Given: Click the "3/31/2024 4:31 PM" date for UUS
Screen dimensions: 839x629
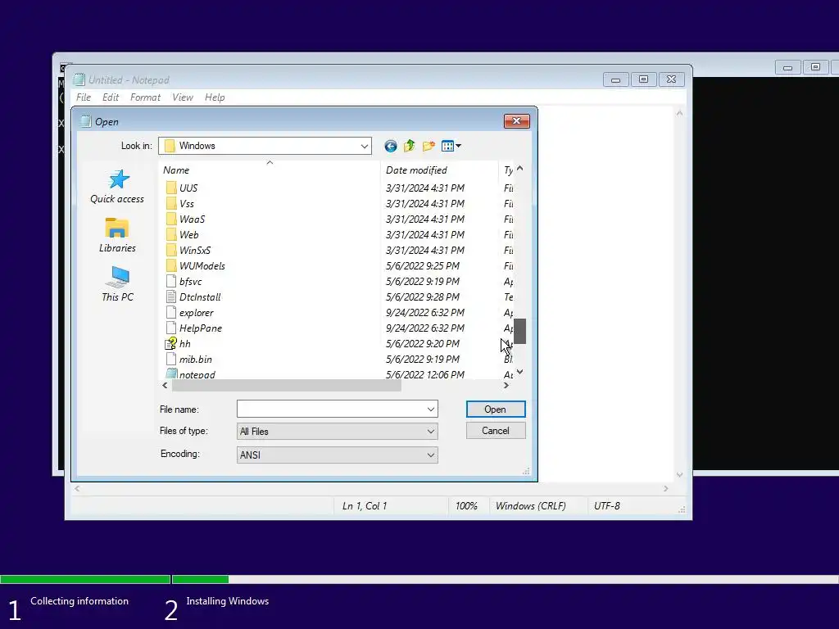Looking at the screenshot, I should tap(425, 188).
